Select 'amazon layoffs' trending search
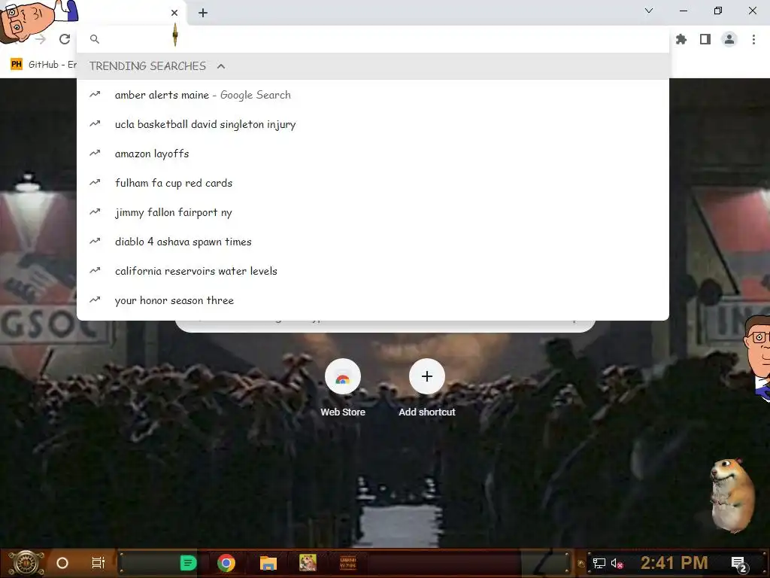Image resolution: width=770 pixels, height=578 pixels. 373,154
